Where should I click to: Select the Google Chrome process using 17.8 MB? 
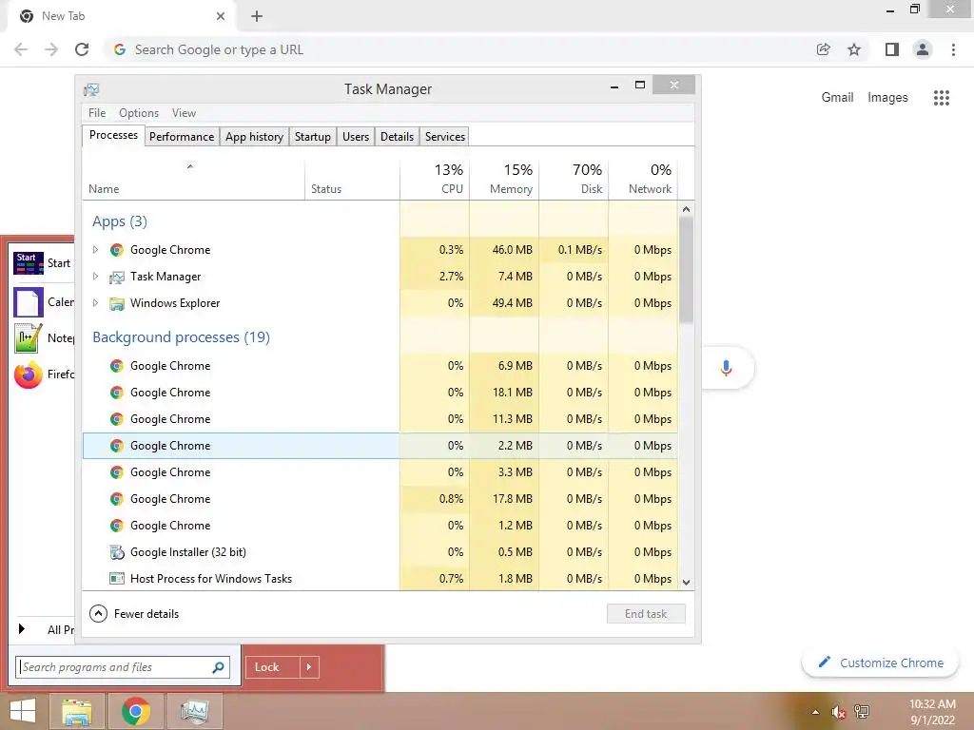click(380, 499)
